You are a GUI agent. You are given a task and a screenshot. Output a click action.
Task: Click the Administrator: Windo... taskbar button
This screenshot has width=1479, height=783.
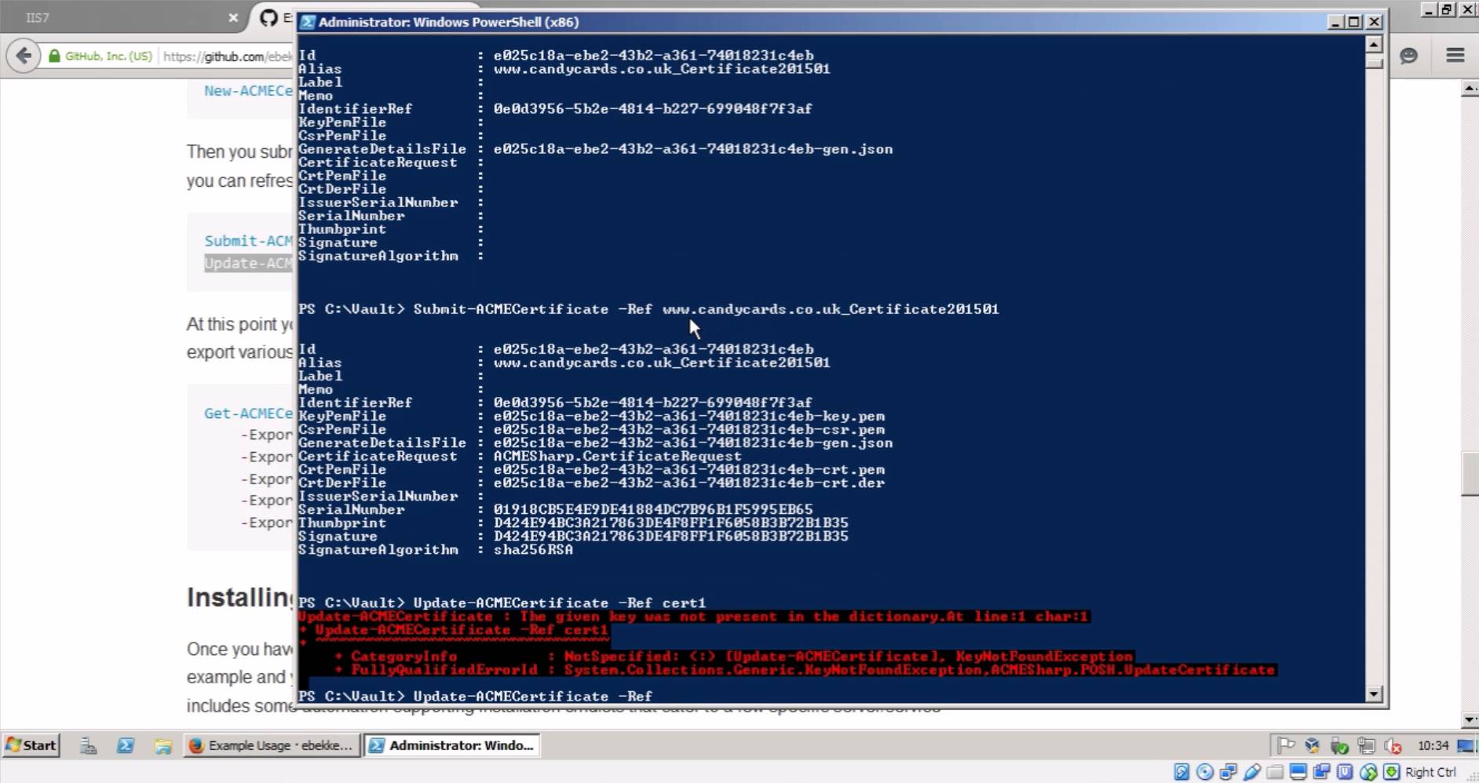(x=453, y=745)
